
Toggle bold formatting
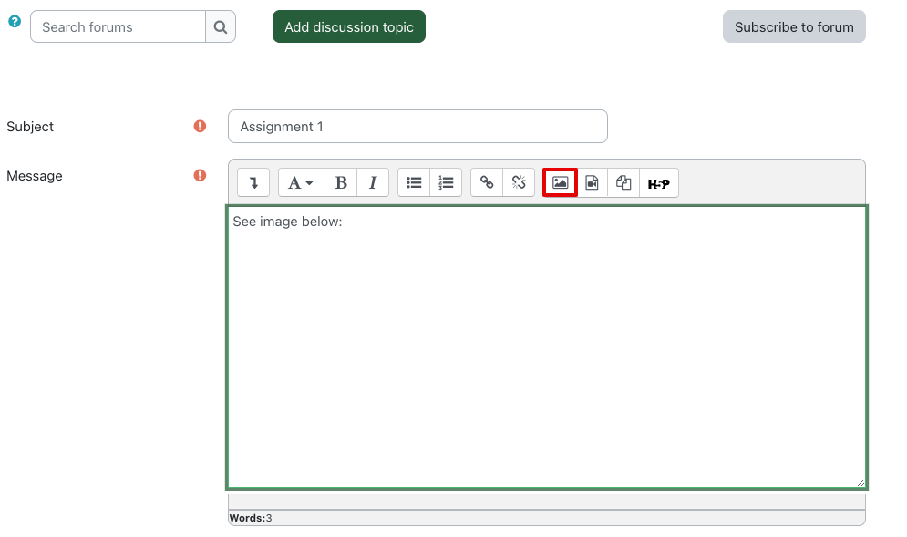341,182
